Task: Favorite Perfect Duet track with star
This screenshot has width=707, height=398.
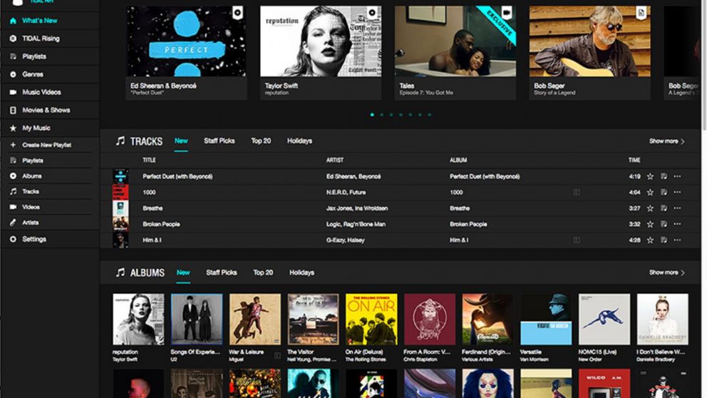Action: [x=650, y=176]
